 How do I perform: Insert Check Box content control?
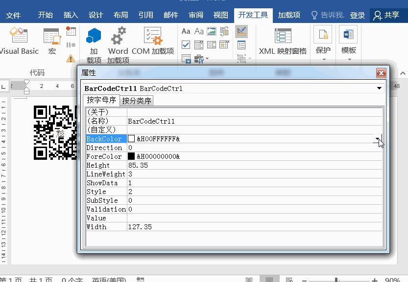point(186,44)
